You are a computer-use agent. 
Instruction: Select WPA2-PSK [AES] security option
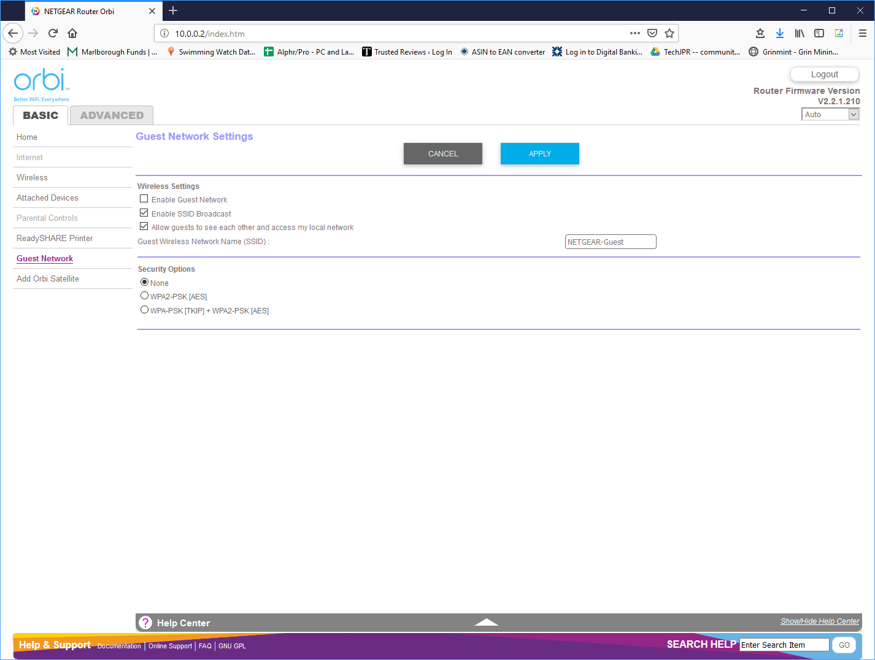[x=145, y=296]
